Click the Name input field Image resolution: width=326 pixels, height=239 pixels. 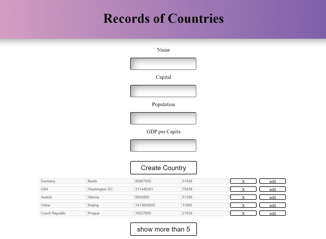click(163, 64)
